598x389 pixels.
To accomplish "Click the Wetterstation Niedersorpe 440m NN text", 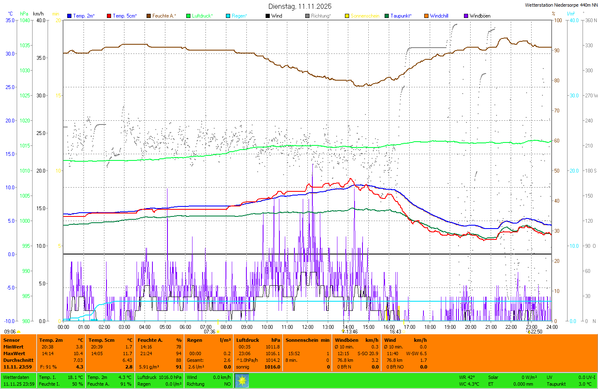I will pyautogui.click(x=561, y=5).
